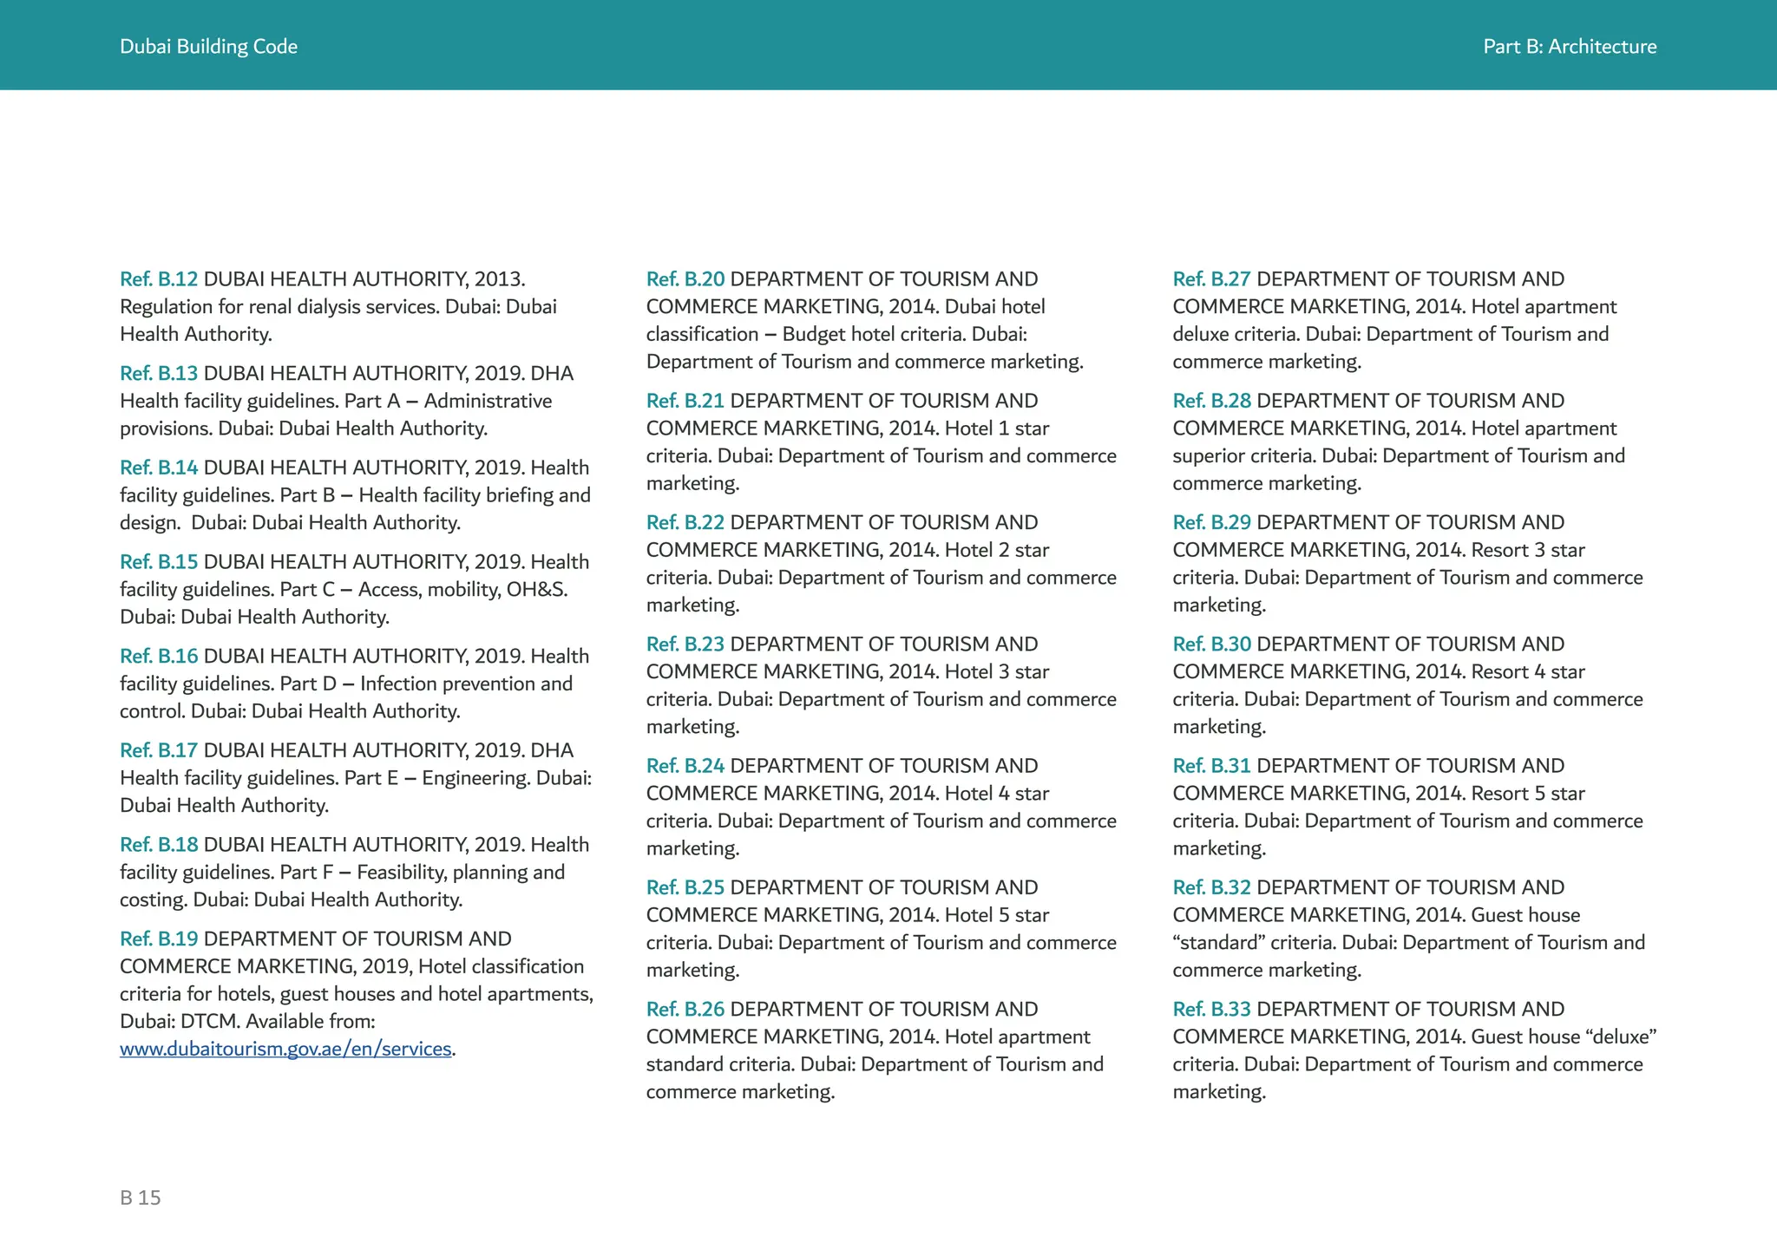Click the Ref. B.25 reference label
This screenshot has height=1256, width=1777.
point(685,887)
